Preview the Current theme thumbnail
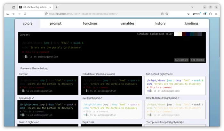224x131 pixels. tap(48, 86)
